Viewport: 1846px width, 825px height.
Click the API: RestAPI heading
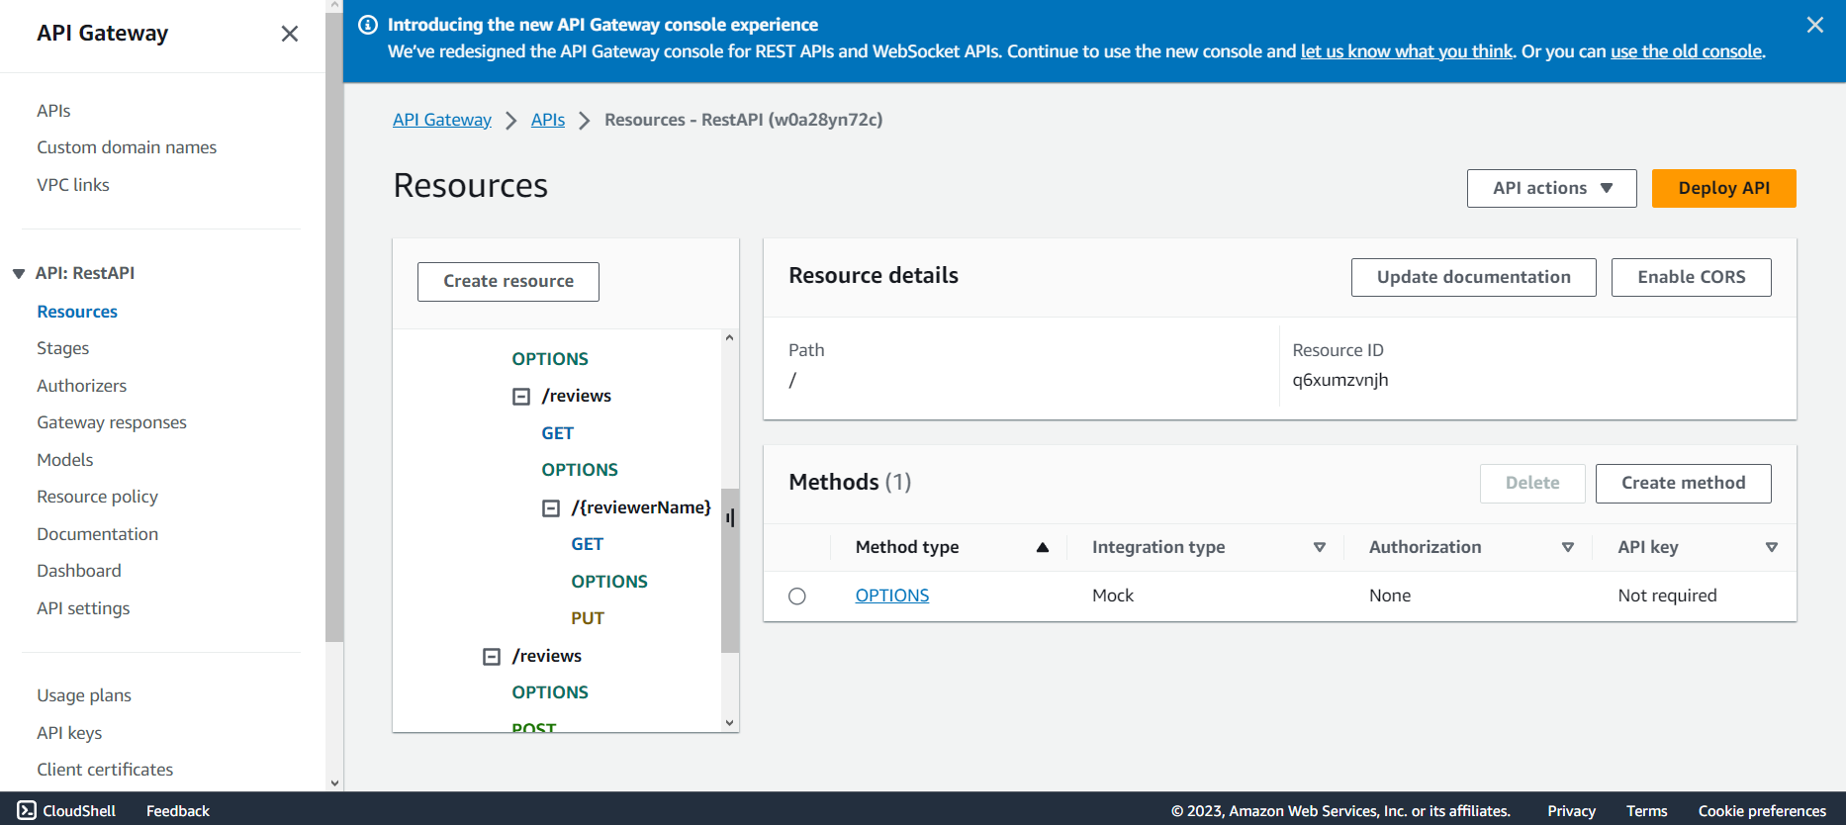pyautogui.click(x=85, y=273)
